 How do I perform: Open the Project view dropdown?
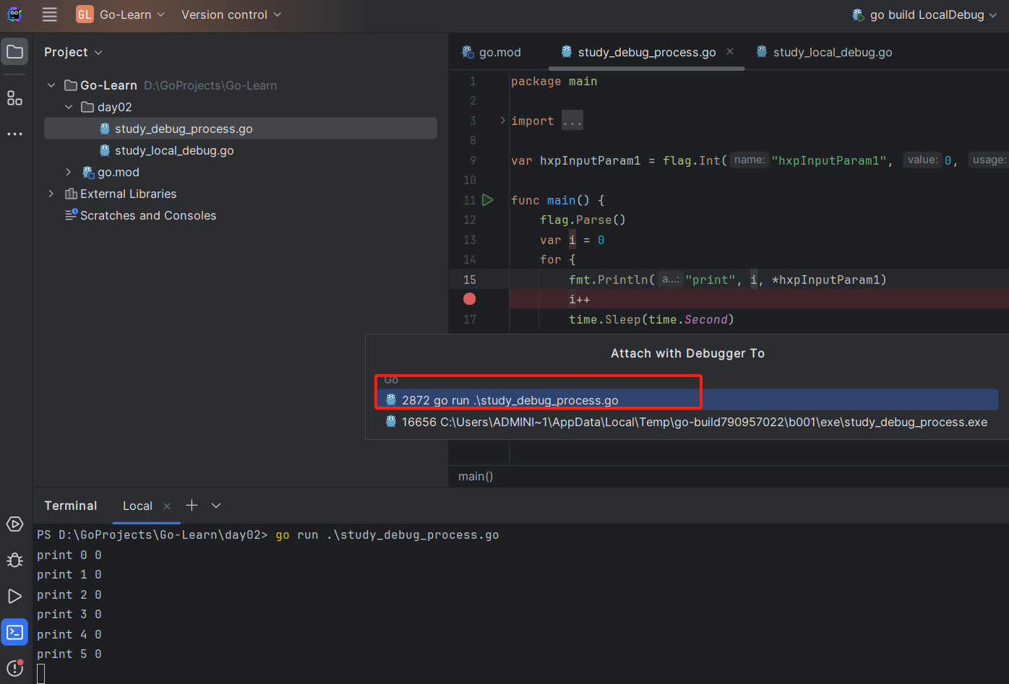click(x=73, y=52)
